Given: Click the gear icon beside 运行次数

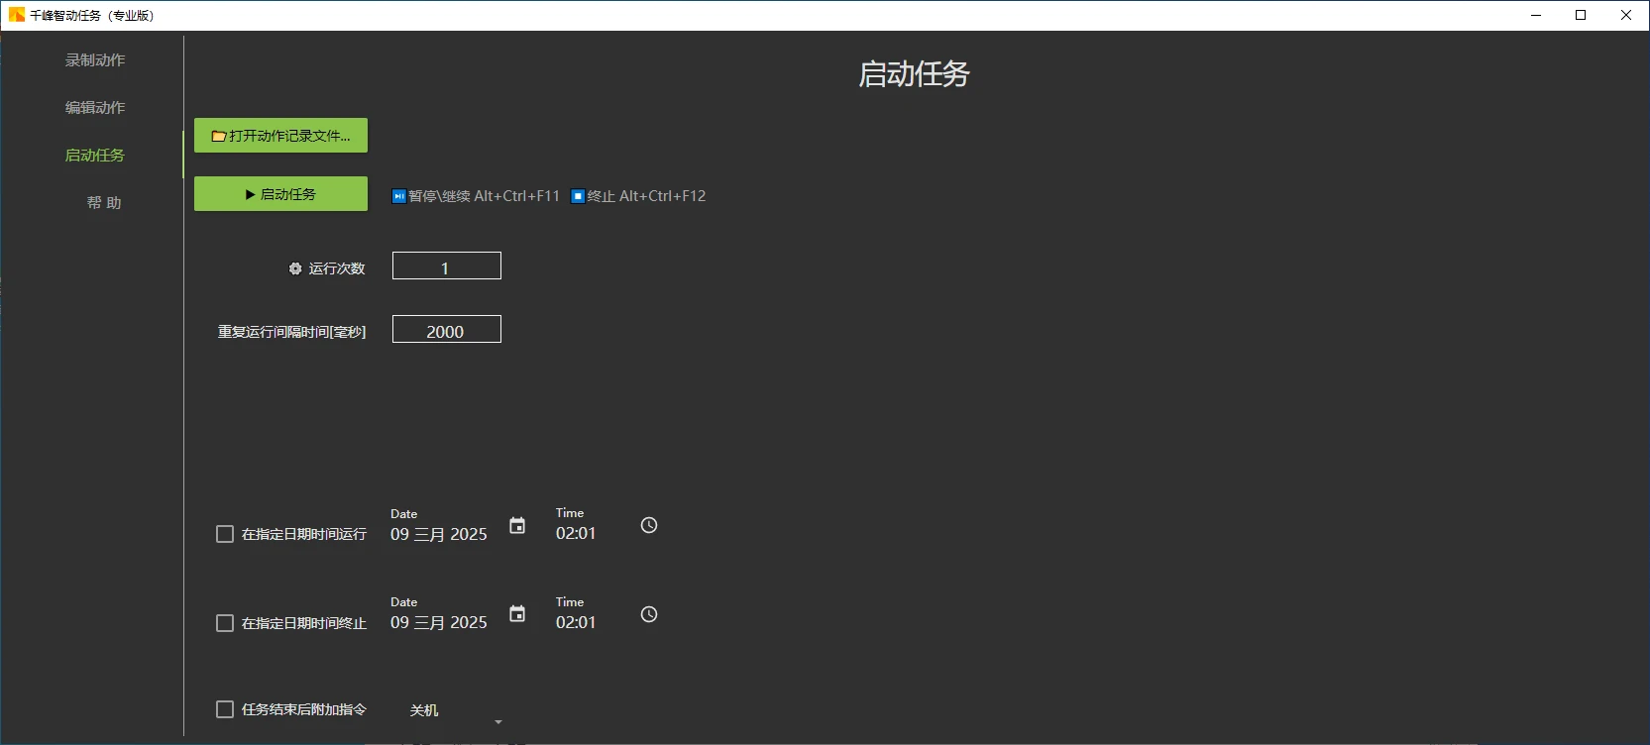Looking at the screenshot, I should [x=295, y=268].
